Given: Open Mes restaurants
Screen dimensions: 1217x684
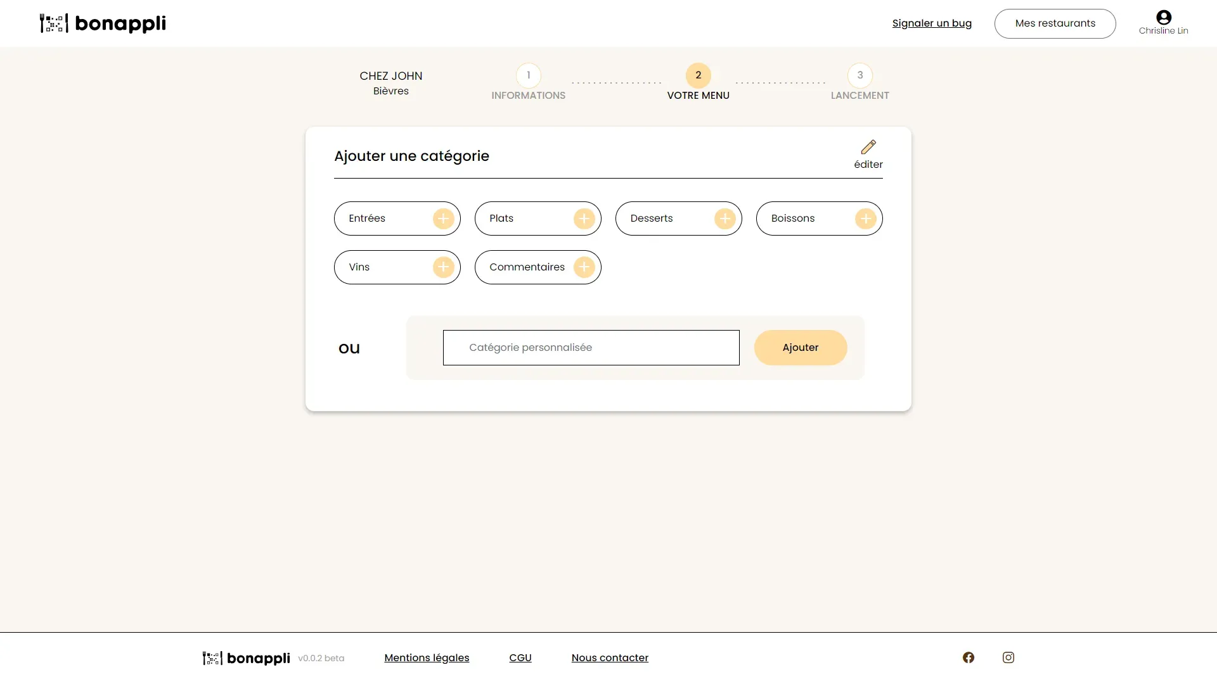Looking at the screenshot, I should click(1055, 23).
